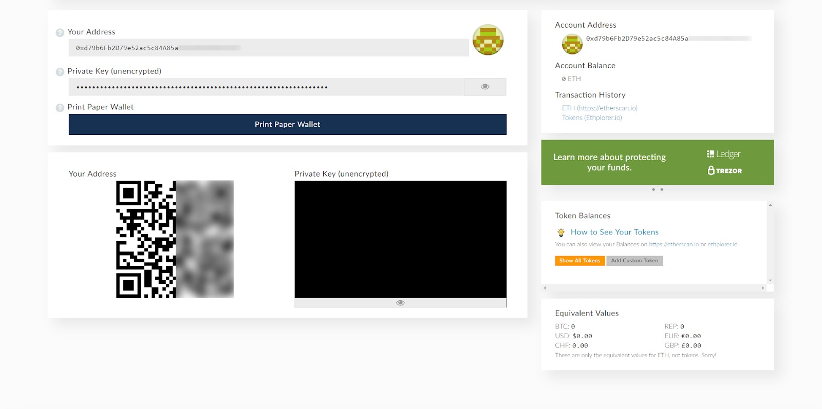Click the TREZOR logo in green banner

point(725,170)
